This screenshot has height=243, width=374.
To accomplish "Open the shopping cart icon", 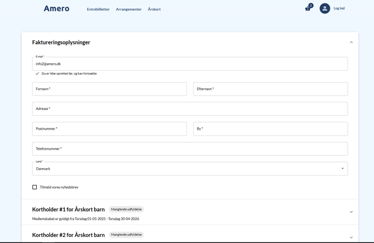I will pyautogui.click(x=308, y=8).
